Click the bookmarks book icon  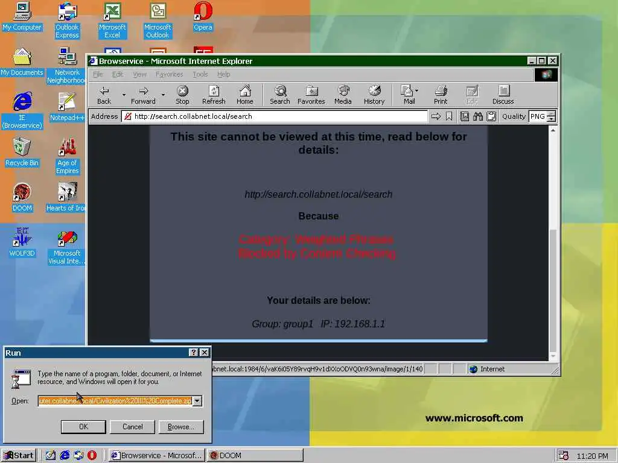click(x=465, y=116)
